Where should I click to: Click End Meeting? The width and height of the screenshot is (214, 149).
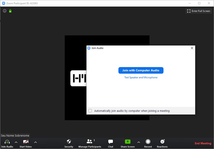[203, 143]
